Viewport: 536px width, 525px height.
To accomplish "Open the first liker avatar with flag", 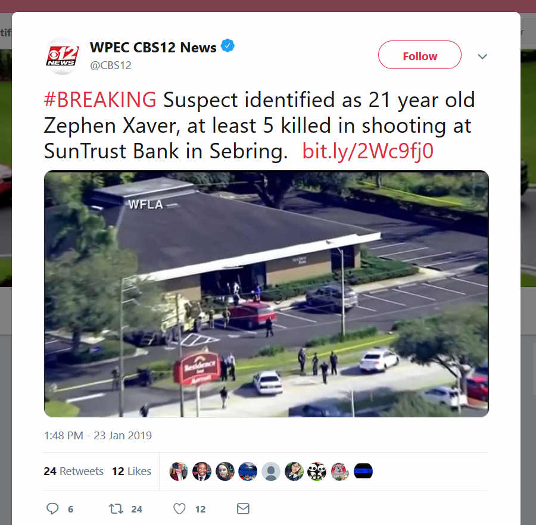I will click(179, 471).
